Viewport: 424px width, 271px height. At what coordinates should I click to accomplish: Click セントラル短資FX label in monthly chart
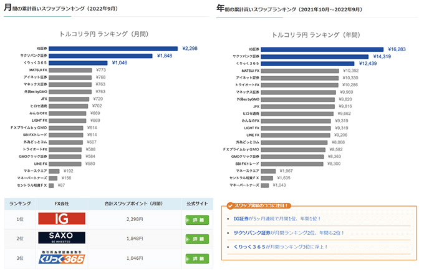point(32,185)
